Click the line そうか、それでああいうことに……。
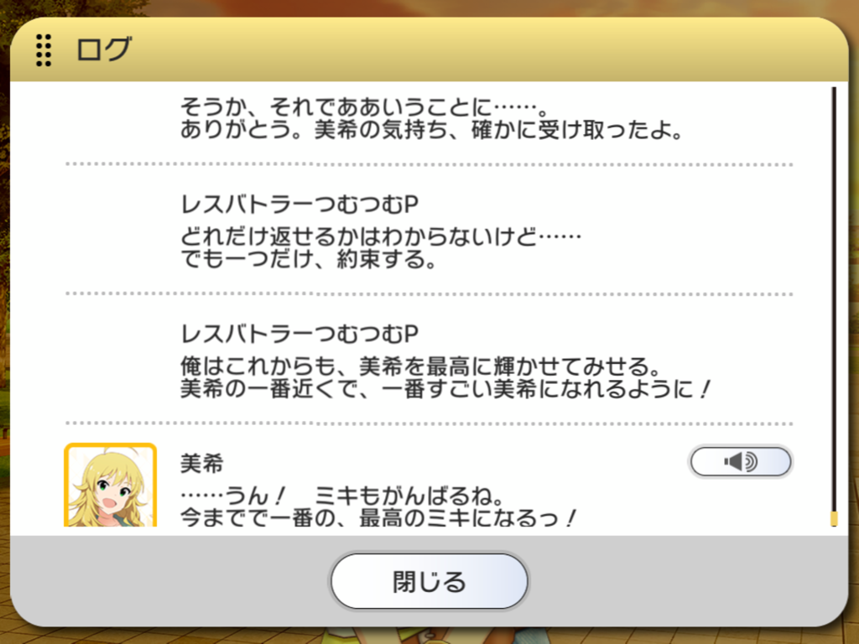859x644 pixels. pos(364,106)
